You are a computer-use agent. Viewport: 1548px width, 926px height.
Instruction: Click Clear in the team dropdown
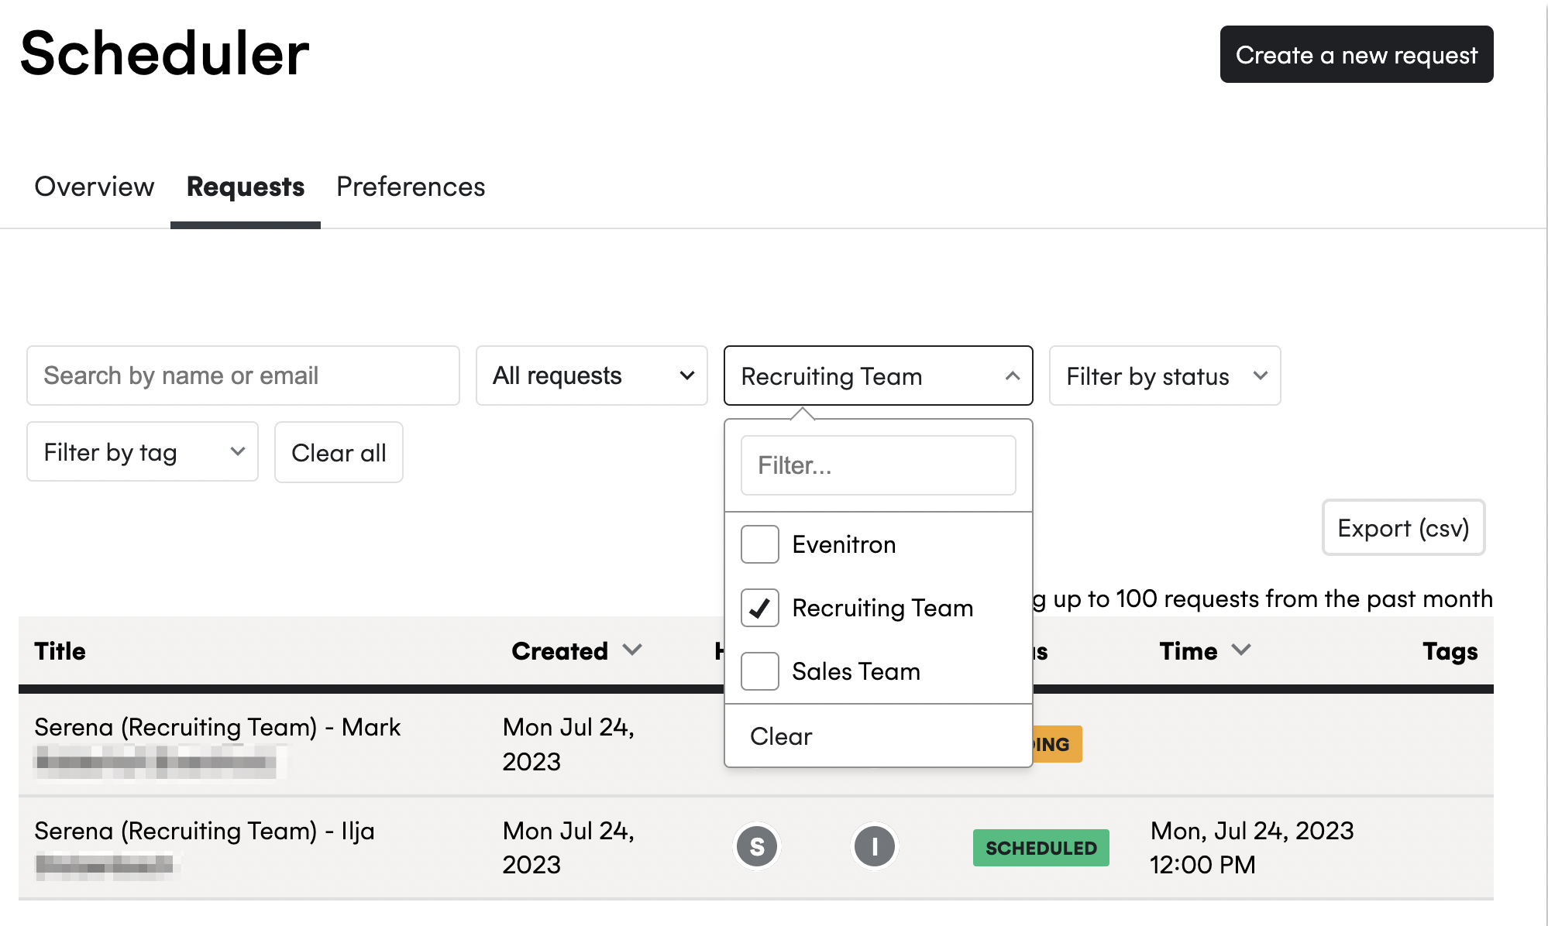(x=781, y=736)
